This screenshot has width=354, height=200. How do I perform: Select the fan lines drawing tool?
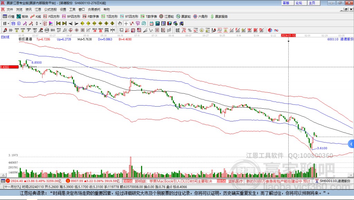pyautogui.click(x=127, y=30)
